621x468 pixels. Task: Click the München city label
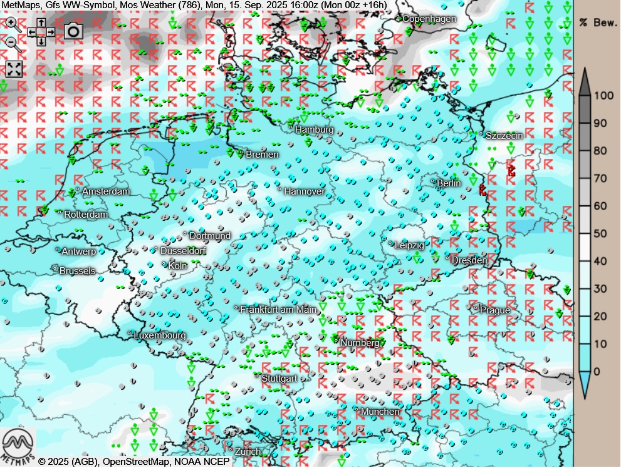coord(380,412)
